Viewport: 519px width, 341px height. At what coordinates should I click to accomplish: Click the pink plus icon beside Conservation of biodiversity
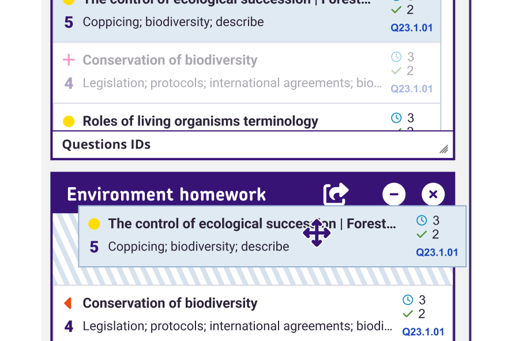(69, 60)
